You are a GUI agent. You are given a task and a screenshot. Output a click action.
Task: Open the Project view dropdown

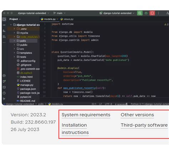click(15, 19)
